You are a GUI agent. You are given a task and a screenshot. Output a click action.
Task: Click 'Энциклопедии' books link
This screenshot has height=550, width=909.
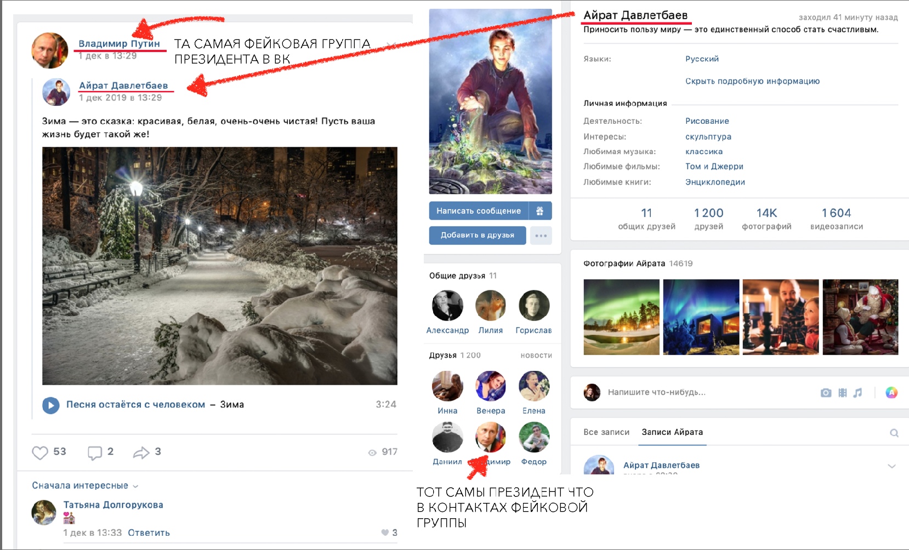click(715, 182)
